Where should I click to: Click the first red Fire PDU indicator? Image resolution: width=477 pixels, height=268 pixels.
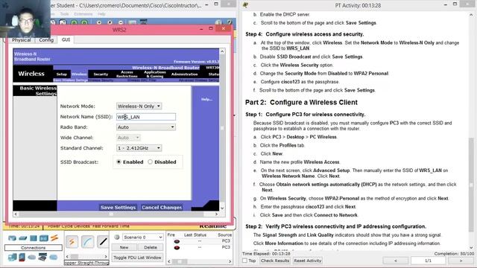pos(177,241)
